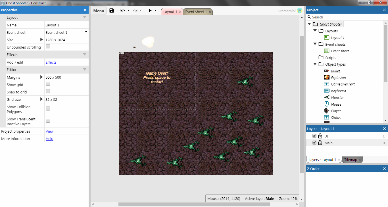The width and height of the screenshot is (388, 207).
Task: Open Project properties View link
Action: [x=50, y=131]
